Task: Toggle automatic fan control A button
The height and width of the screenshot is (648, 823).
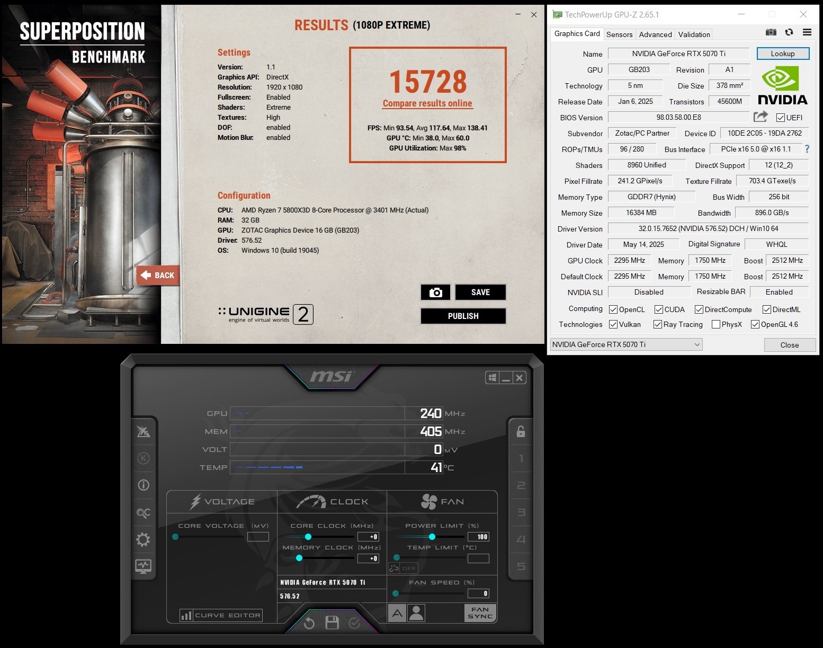Action: (x=397, y=613)
